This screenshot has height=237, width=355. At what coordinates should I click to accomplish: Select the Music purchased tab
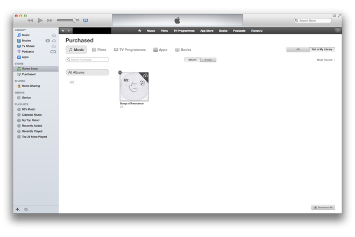[76, 50]
